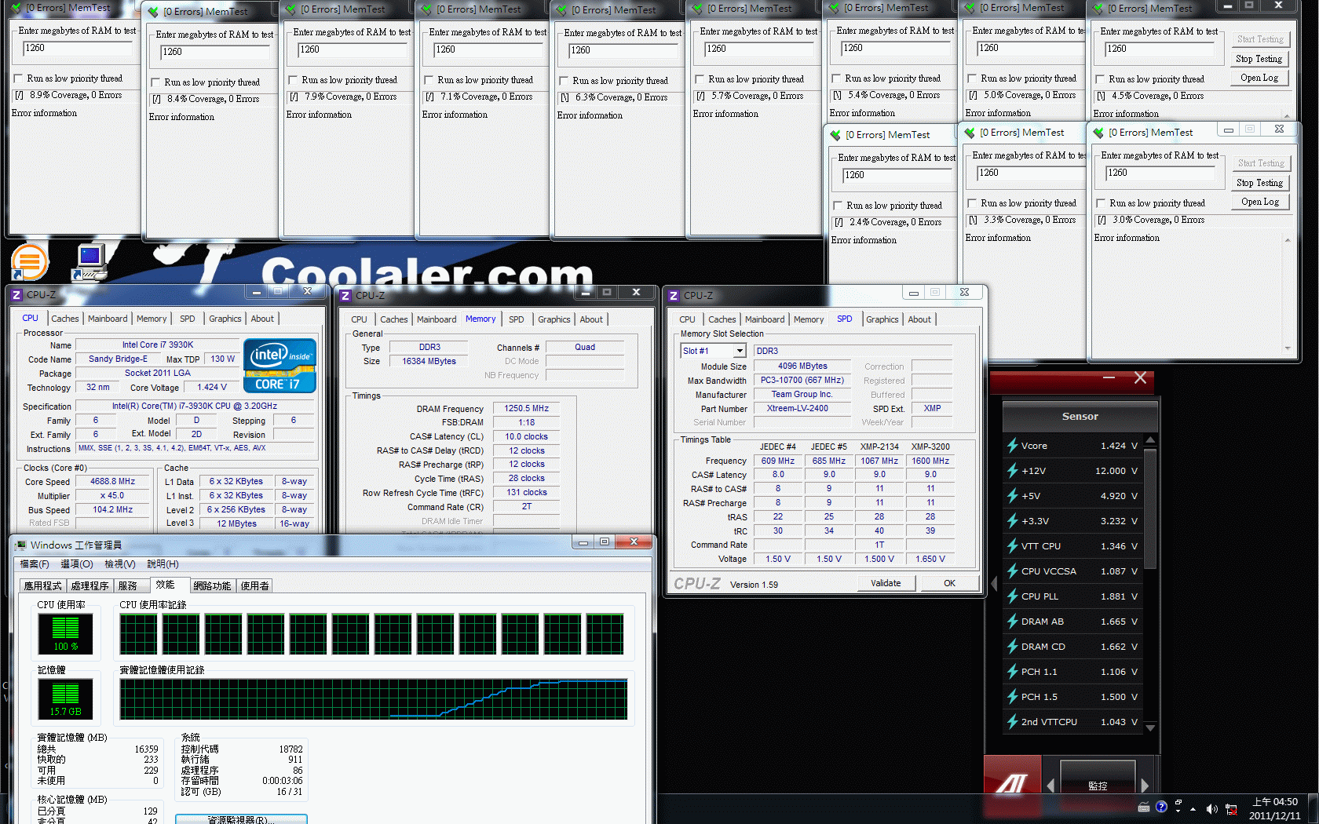Image resolution: width=1319 pixels, height=824 pixels.
Task: Enable low priority thread in the 5.7% Coverage MemTest
Action: (700, 79)
